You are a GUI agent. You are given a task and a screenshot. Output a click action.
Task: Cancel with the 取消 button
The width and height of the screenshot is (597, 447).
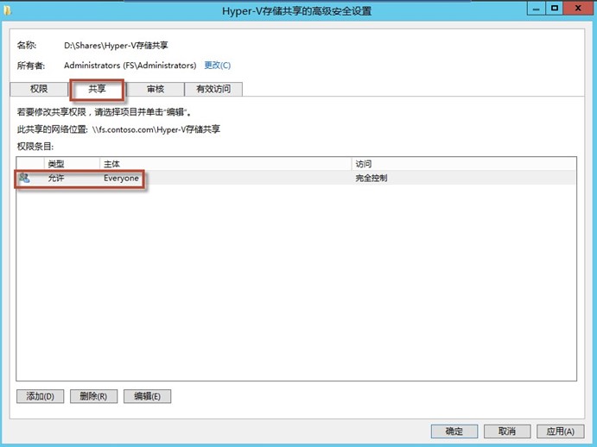pos(507,431)
